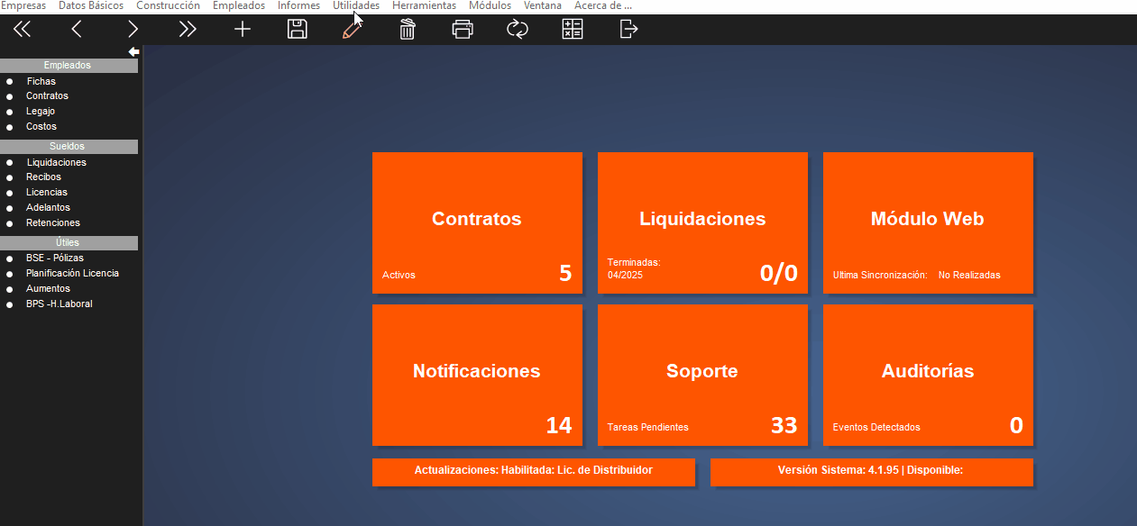The width and height of the screenshot is (1137, 526).
Task: Select Aumentos in the sidebar
Action: point(48,288)
